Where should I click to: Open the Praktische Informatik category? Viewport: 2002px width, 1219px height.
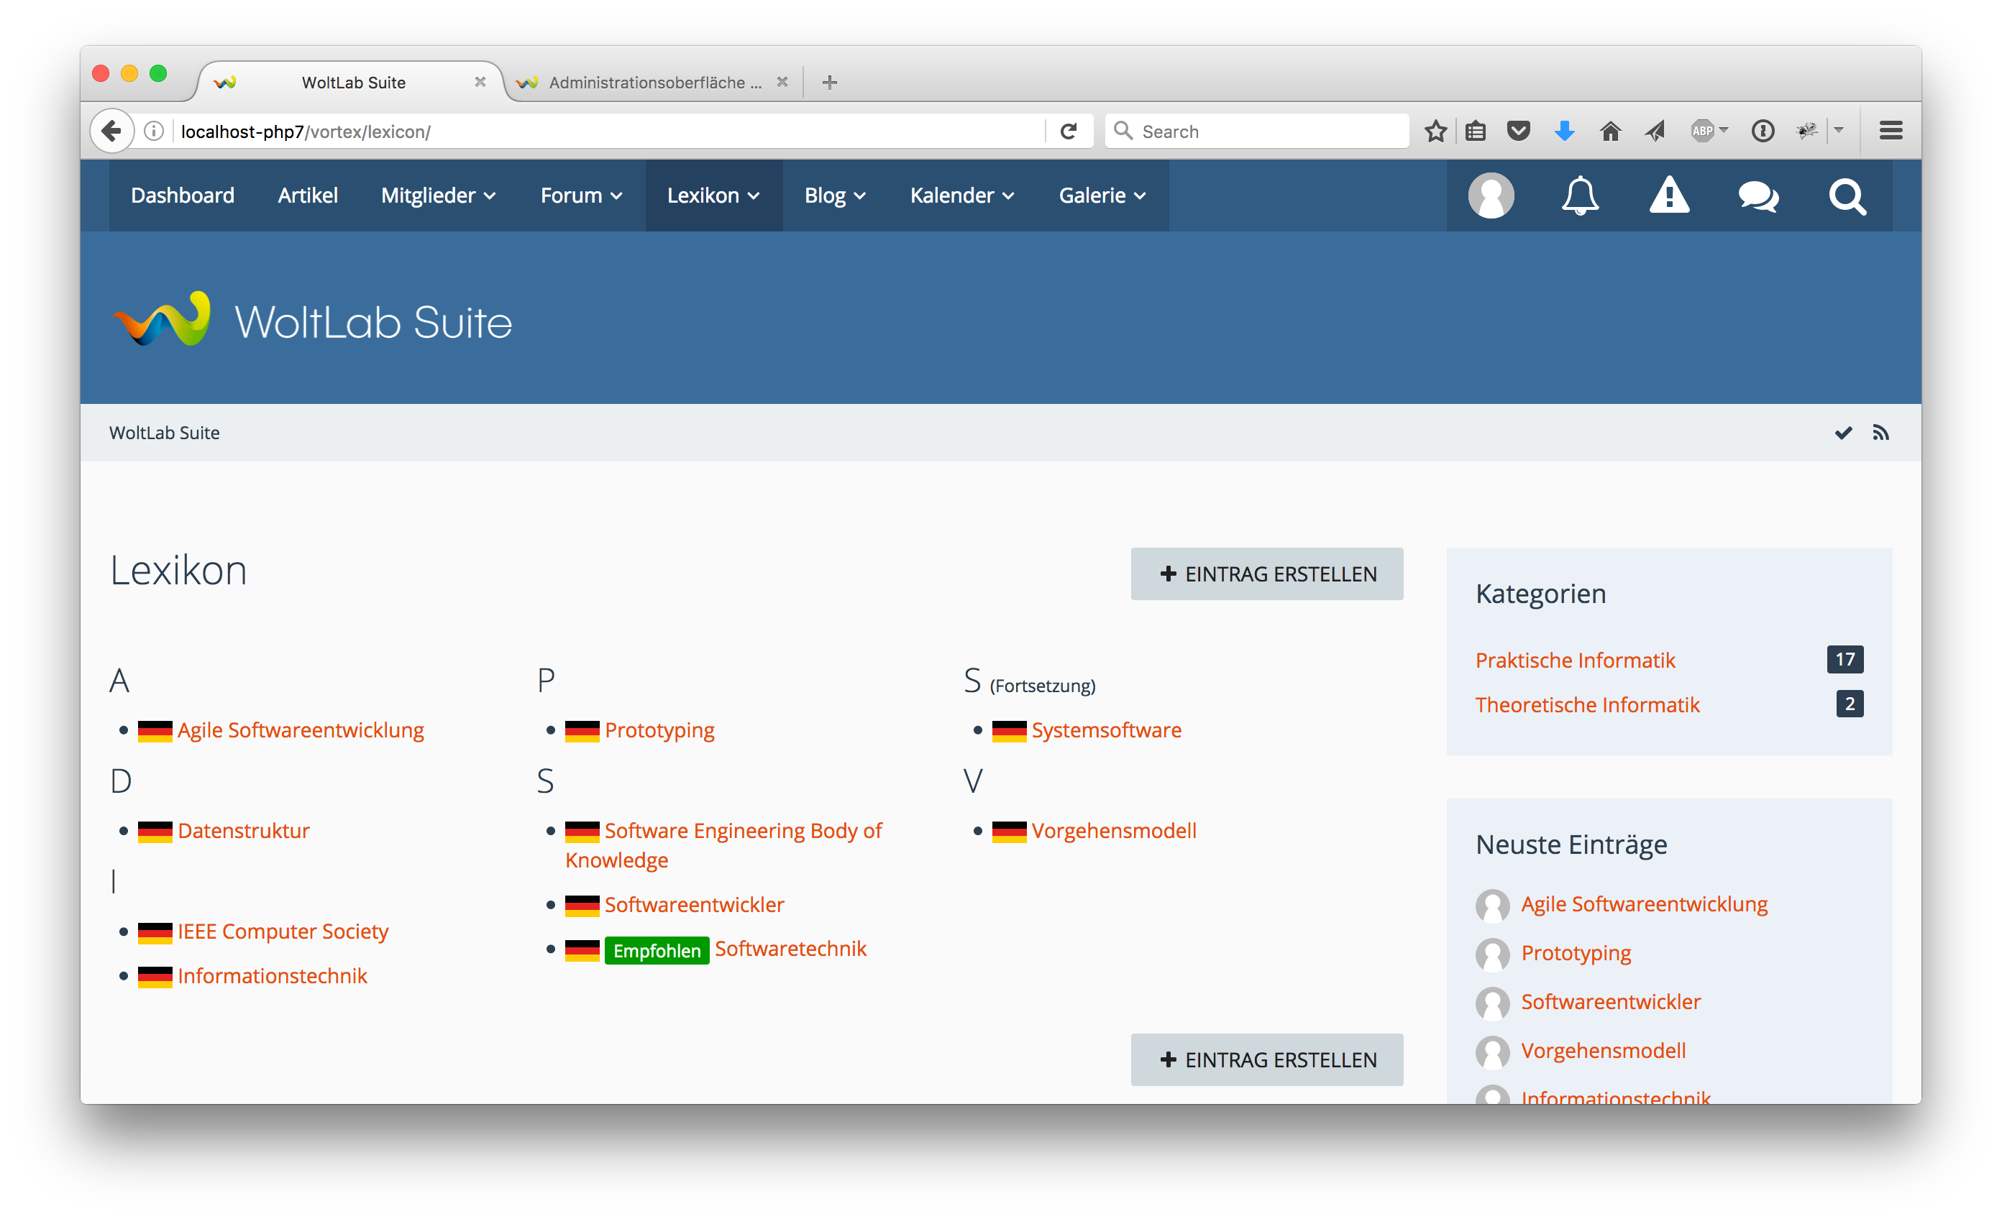pyautogui.click(x=1575, y=661)
